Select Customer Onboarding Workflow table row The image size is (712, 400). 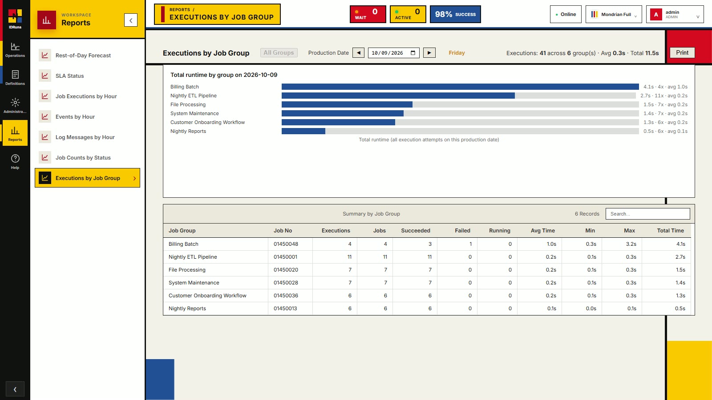(427, 296)
